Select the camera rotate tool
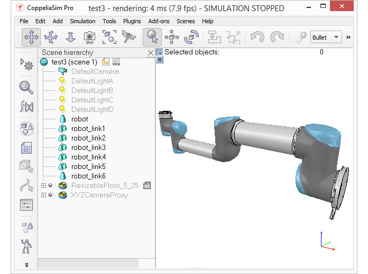This screenshot has height=274, width=368. (51, 37)
